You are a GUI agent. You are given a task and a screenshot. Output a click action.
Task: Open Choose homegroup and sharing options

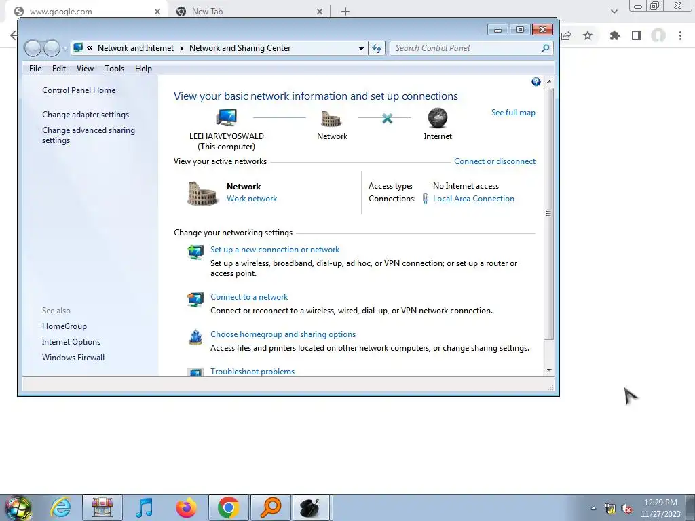pos(283,334)
